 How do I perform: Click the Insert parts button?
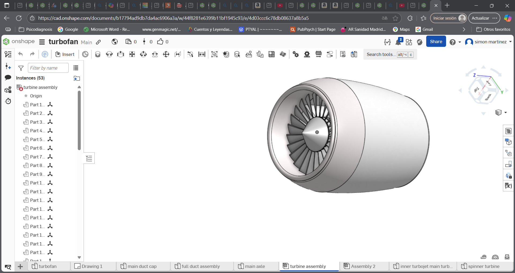pos(65,54)
